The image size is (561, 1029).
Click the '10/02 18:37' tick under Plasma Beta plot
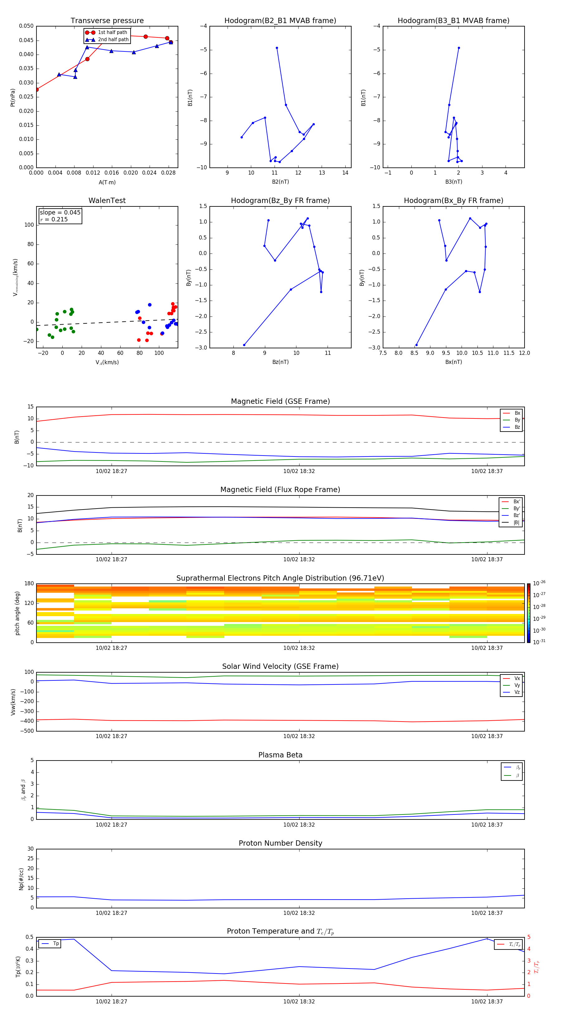pos(487,824)
